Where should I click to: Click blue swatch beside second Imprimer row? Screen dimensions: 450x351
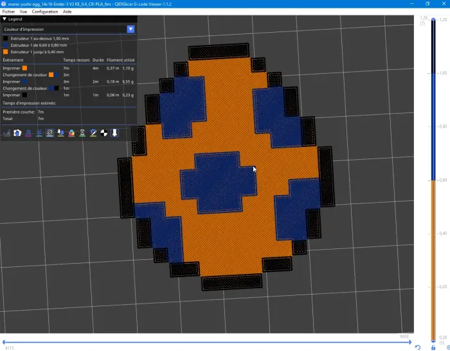[x=24, y=81]
